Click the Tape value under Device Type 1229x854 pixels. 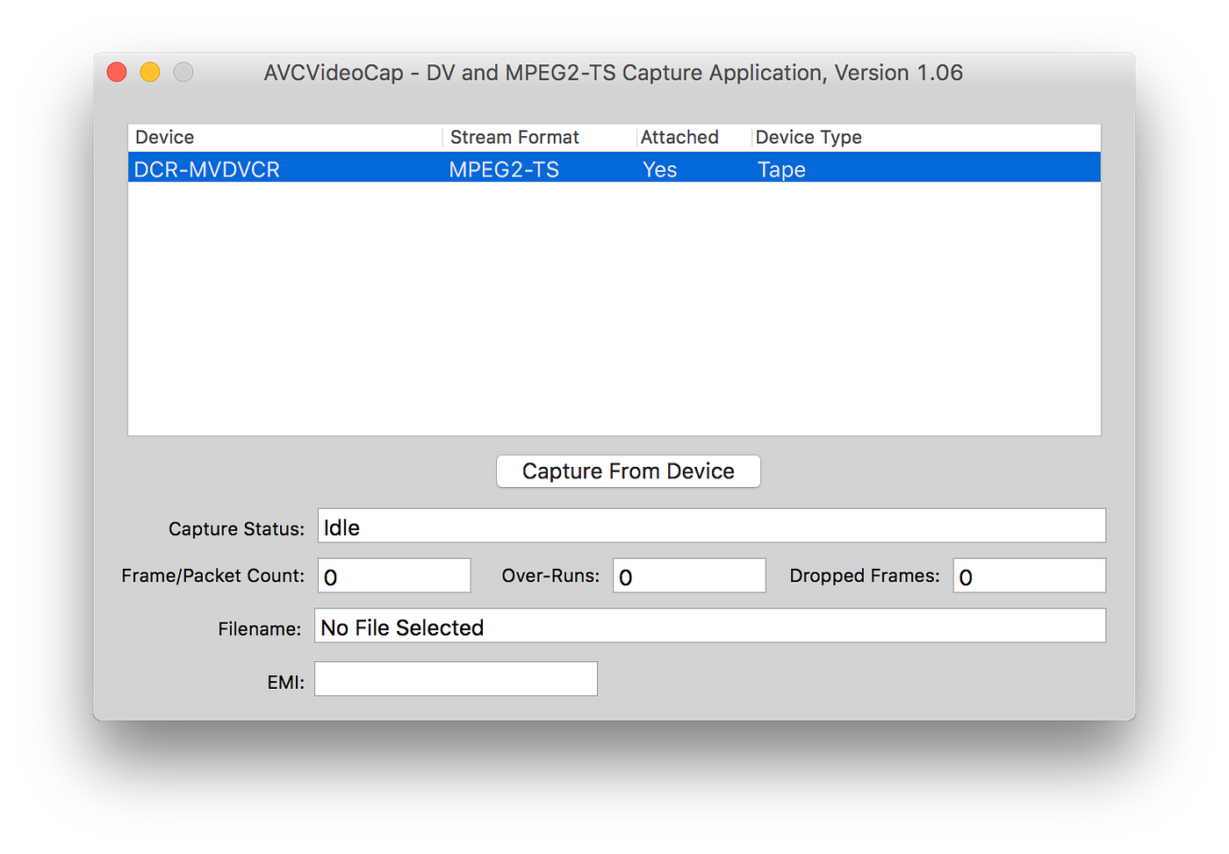[x=780, y=169]
